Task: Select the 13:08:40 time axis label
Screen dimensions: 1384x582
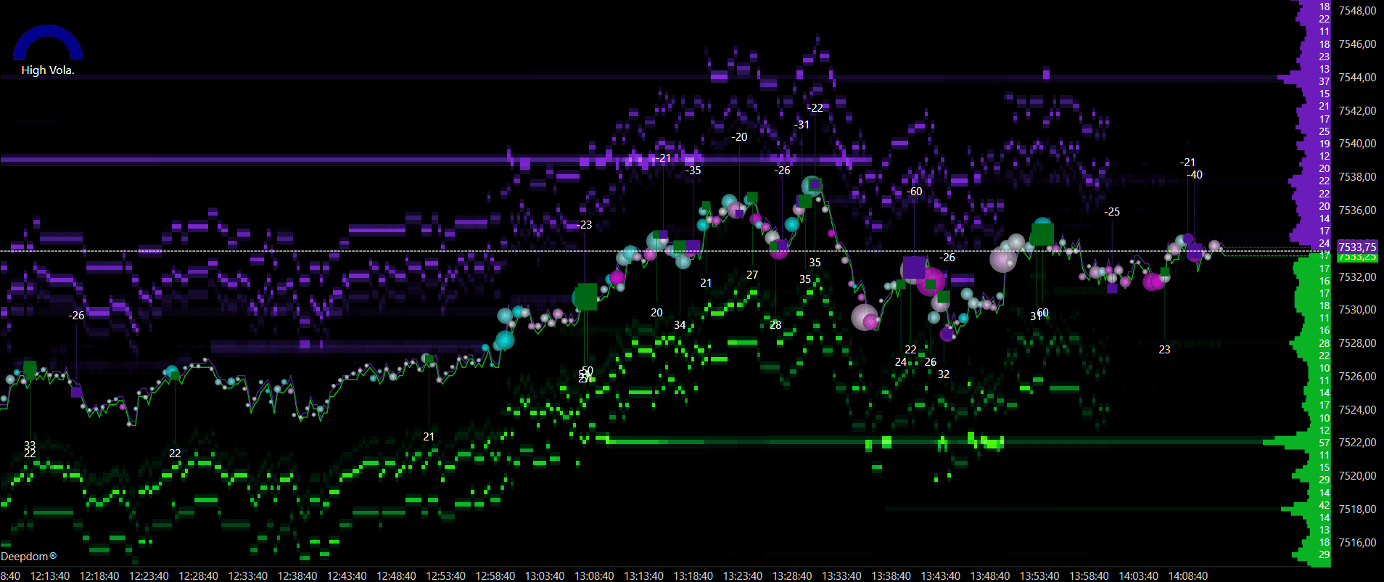Action: click(594, 576)
